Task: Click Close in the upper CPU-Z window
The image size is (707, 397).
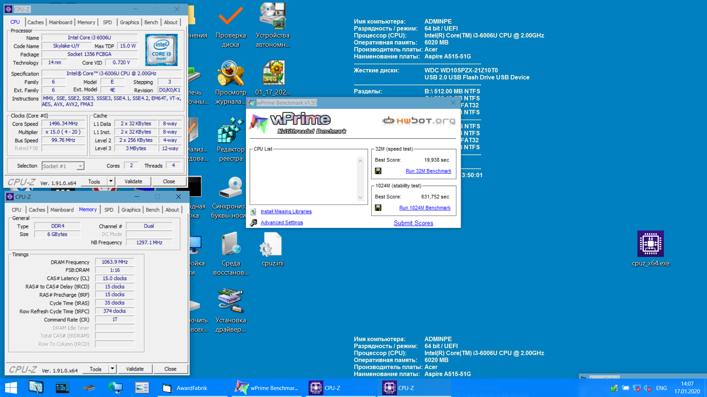Action: coord(169,182)
